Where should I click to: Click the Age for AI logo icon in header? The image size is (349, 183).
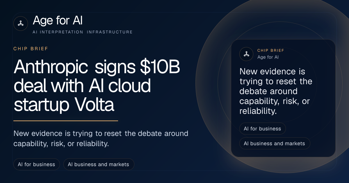[x=21, y=24]
